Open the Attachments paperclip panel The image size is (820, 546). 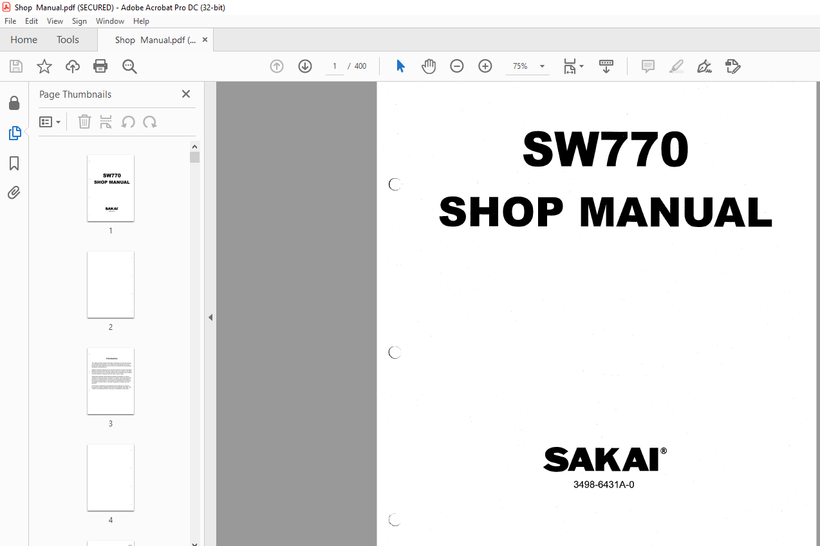[x=14, y=192]
